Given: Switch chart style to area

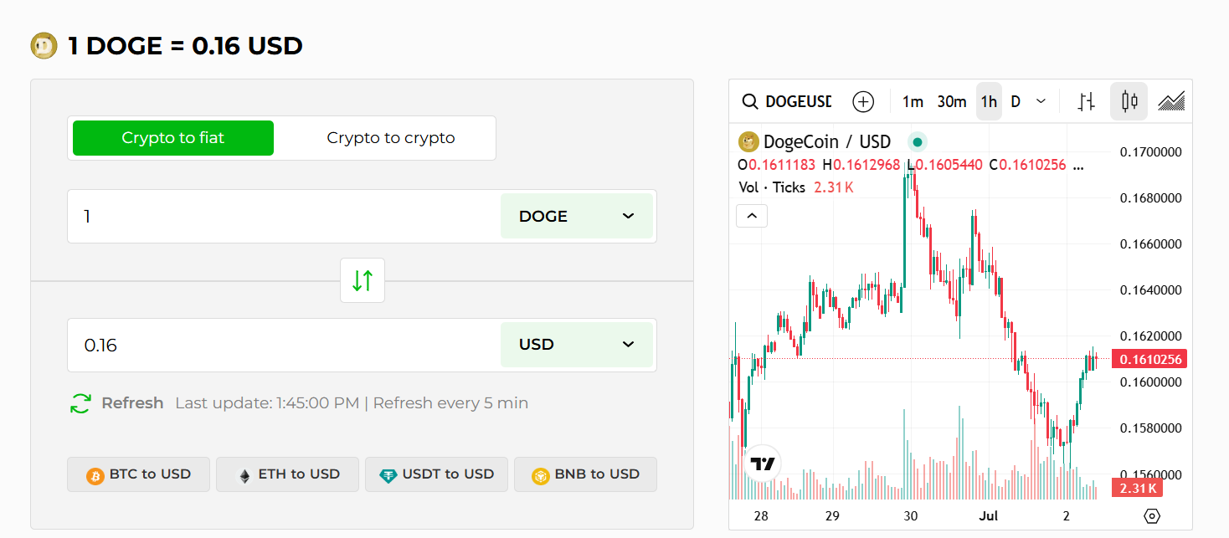Looking at the screenshot, I should 1171,101.
